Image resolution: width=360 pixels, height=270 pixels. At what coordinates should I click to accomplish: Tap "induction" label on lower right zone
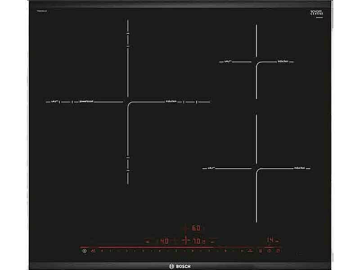click(300, 168)
